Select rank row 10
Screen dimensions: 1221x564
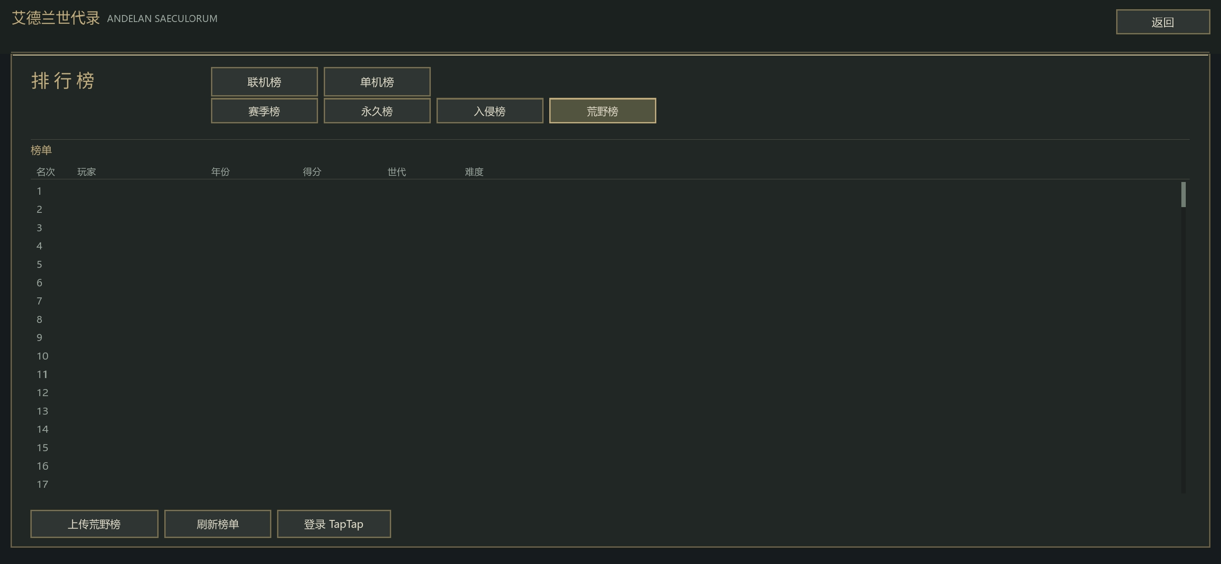click(x=604, y=356)
